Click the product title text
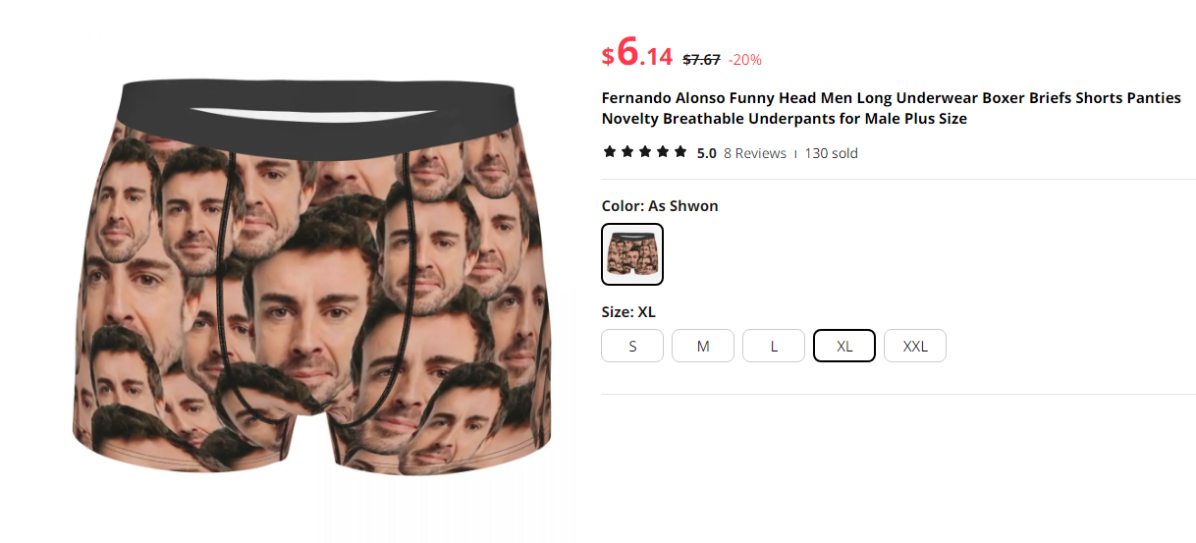This screenshot has height=543, width=1196. [x=892, y=108]
